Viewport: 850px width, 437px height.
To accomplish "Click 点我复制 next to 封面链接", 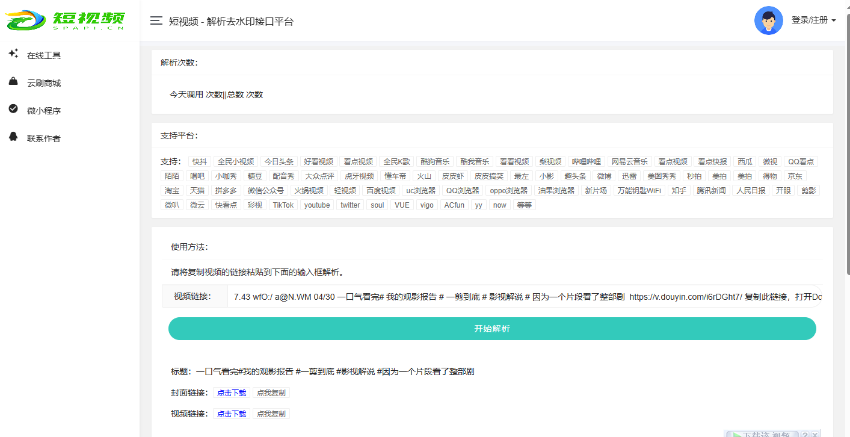I will pyautogui.click(x=271, y=393).
